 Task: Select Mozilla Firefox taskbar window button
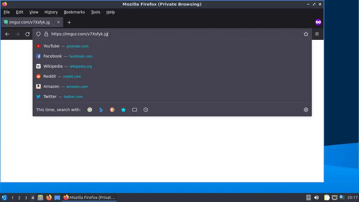pos(89,198)
